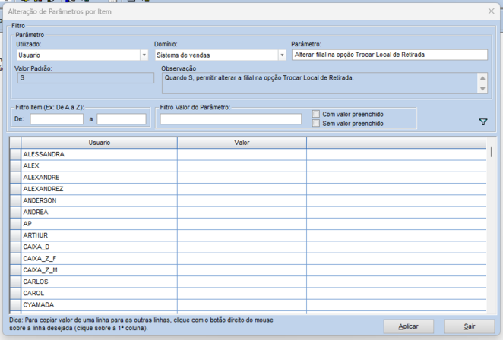503x340 pixels.
Task: Enable Com valor preenchido checkbox
Action: 316,114
